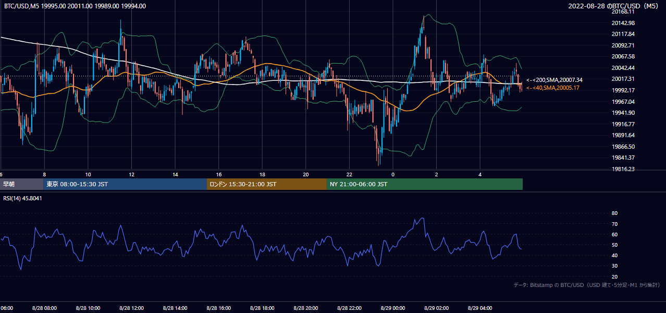
Task: Click the bottom time label 8/28 16:00
Action: [x=219, y=308]
